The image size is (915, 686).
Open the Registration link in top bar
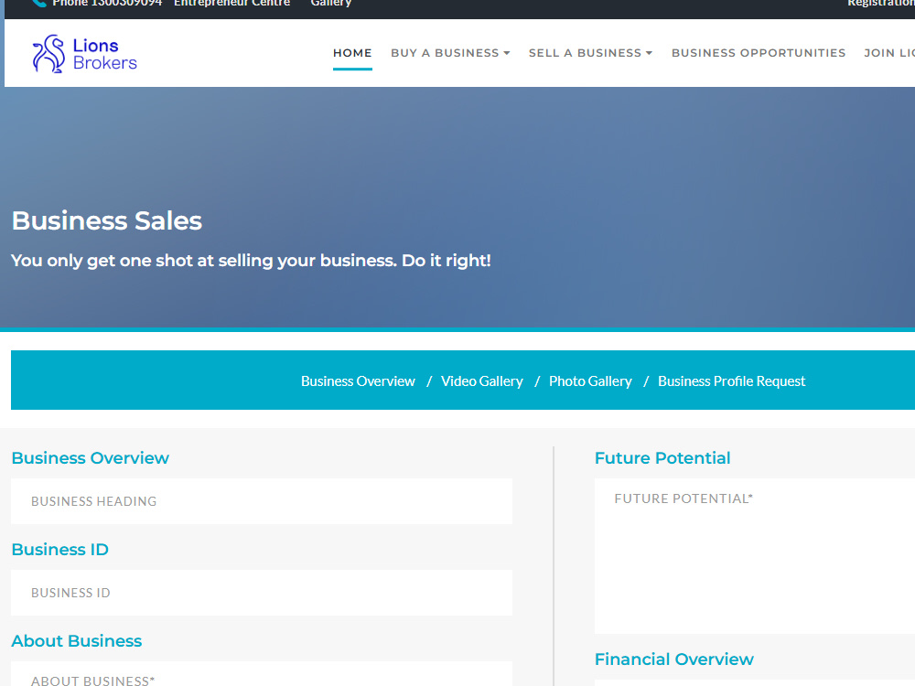[881, 3]
